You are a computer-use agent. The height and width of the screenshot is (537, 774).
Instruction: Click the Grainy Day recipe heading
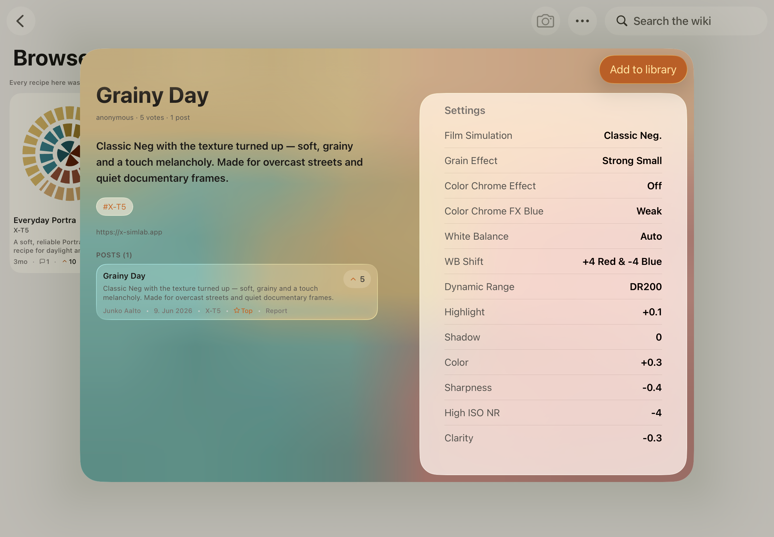[x=152, y=96]
